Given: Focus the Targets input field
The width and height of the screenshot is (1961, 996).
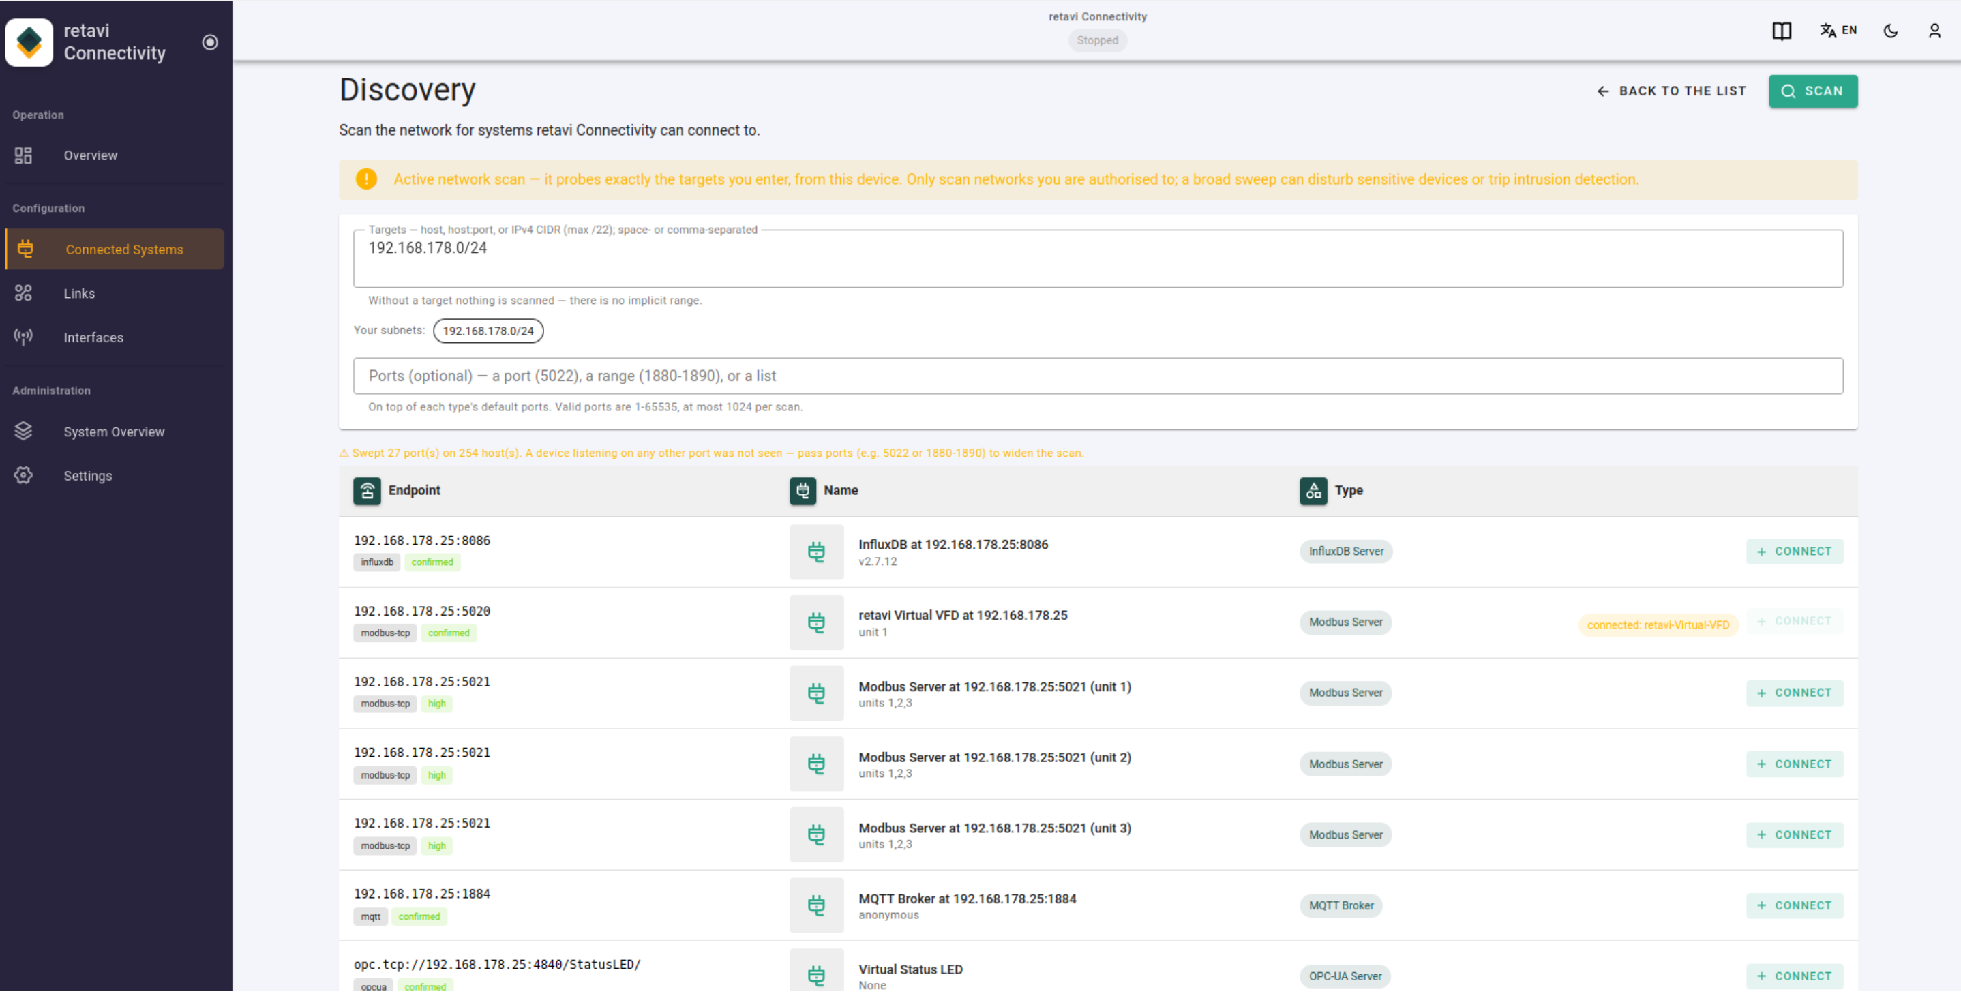Looking at the screenshot, I should pos(1098,260).
